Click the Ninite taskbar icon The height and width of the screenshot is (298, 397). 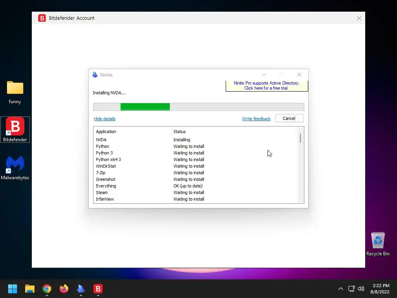pyautogui.click(x=81, y=289)
